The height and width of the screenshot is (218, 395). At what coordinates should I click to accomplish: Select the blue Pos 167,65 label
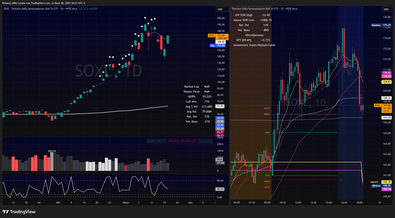(x=218, y=46)
